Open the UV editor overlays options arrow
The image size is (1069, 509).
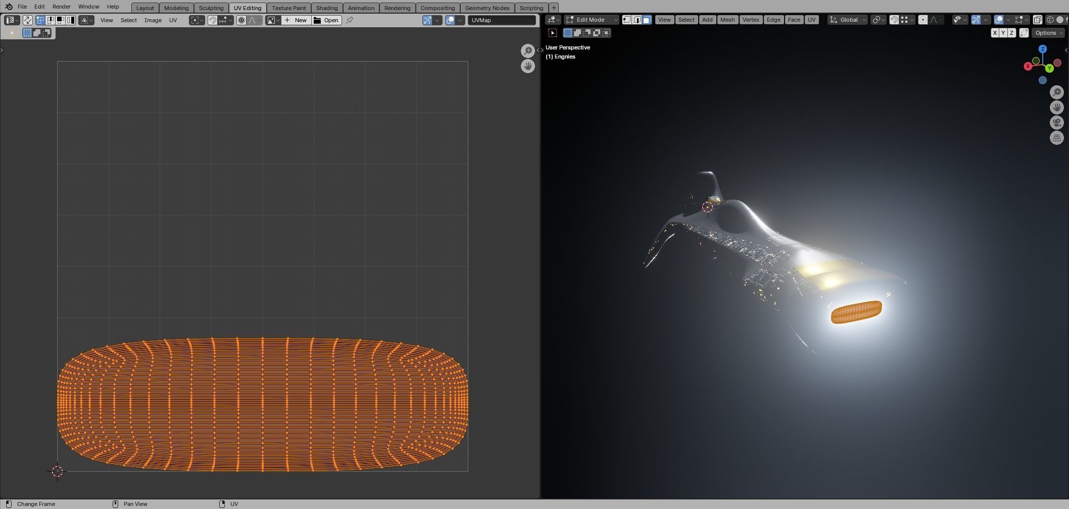click(460, 20)
